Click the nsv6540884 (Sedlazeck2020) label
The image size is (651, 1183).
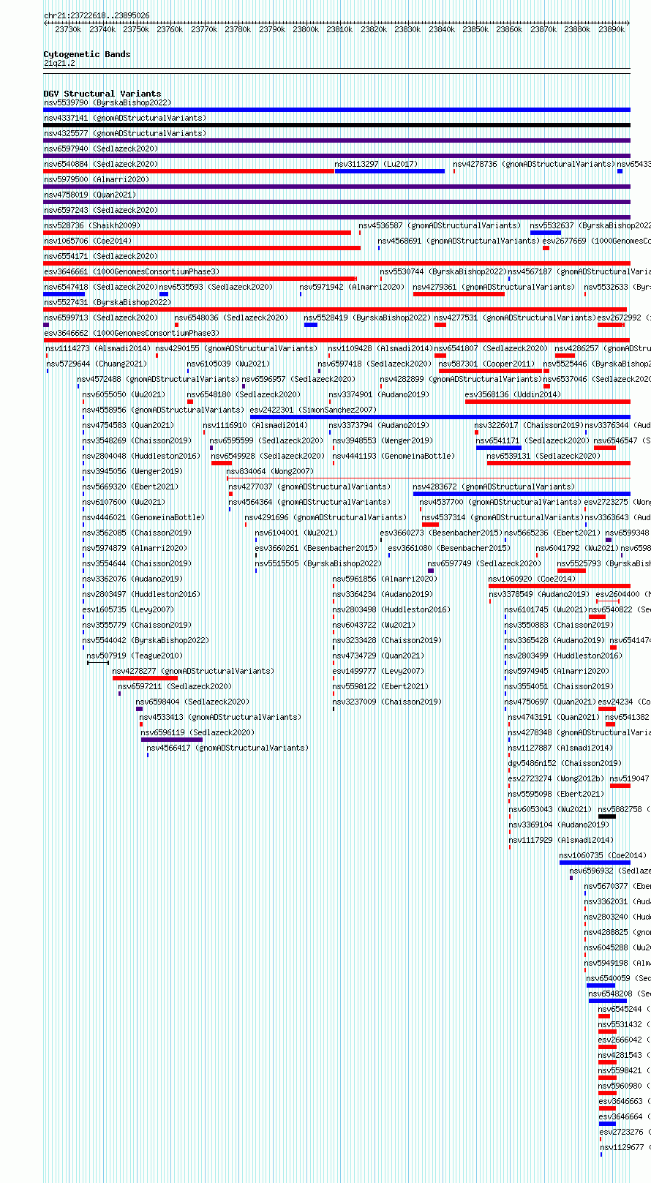point(100,164)
